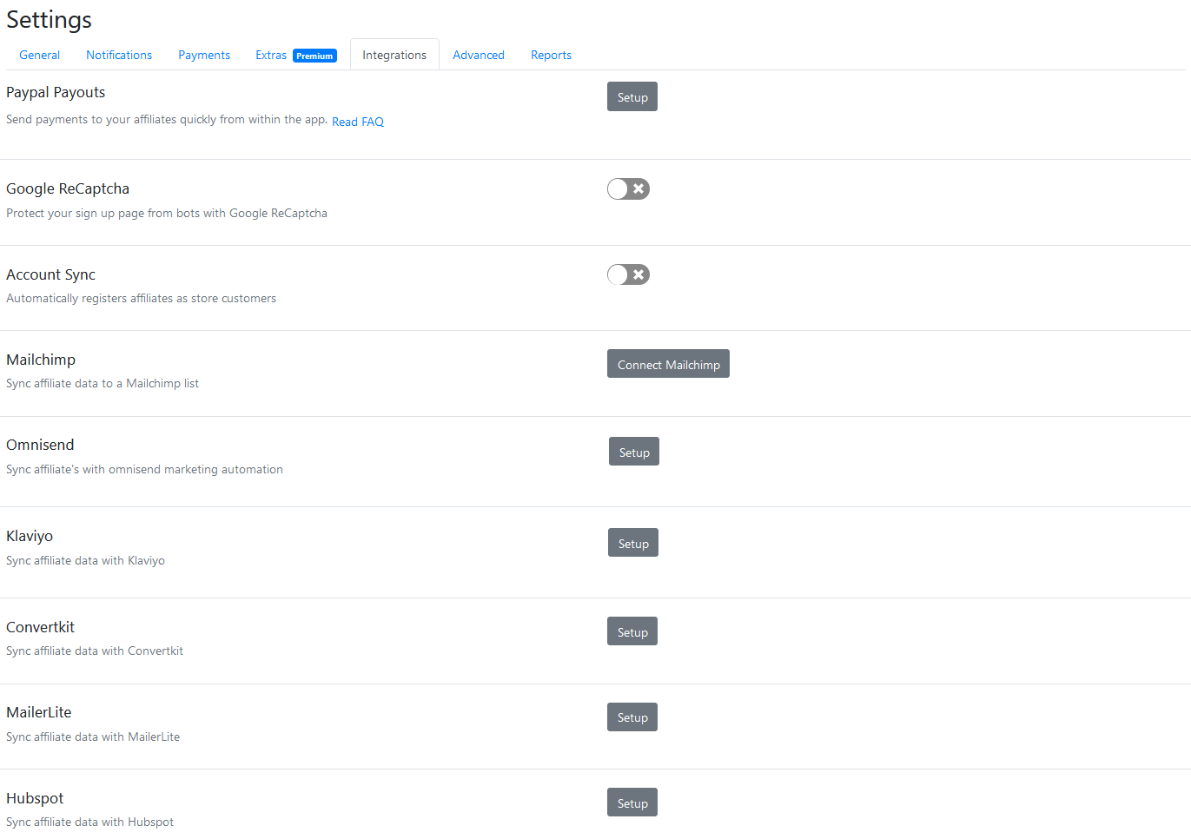This screenshot has height=839, width=1191.
Task: Click the Paypal Payouts heading
Action: pos(56,92)
